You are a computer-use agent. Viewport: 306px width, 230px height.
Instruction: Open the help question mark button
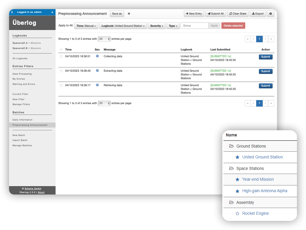click(x=271, y=14)
